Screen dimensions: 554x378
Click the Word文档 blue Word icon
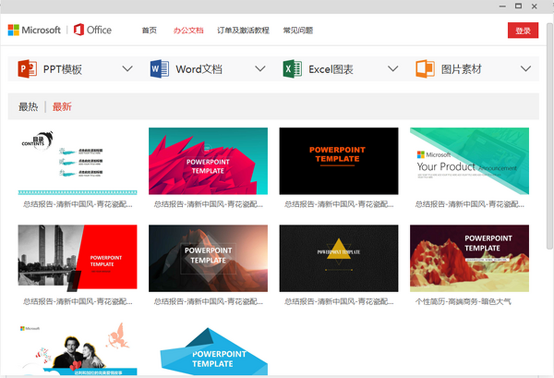159,68
